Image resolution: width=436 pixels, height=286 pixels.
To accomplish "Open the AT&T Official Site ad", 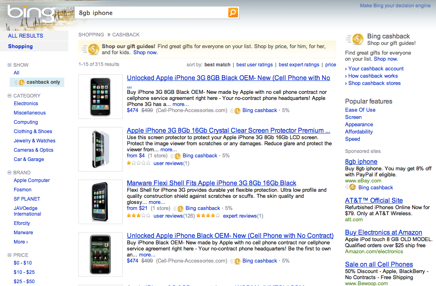I will point(374,200).
